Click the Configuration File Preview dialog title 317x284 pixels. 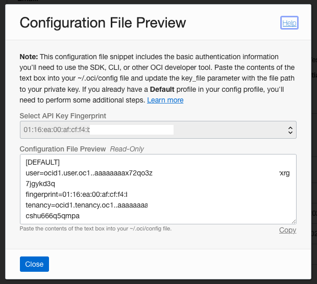pos(103,22)
